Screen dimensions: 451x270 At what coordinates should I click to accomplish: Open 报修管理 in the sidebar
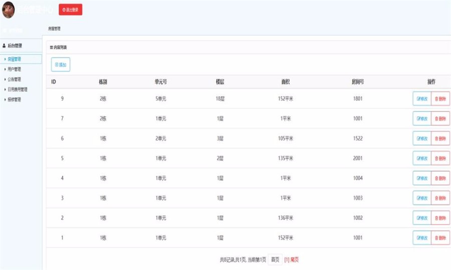tap(14, 99)
